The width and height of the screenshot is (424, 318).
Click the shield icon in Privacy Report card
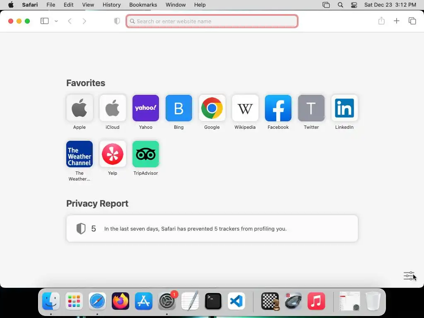(x=81, y=229)
